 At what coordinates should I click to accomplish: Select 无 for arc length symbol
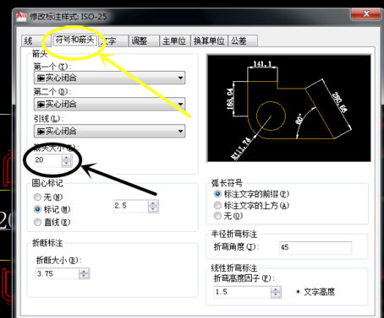click(228, 216)
